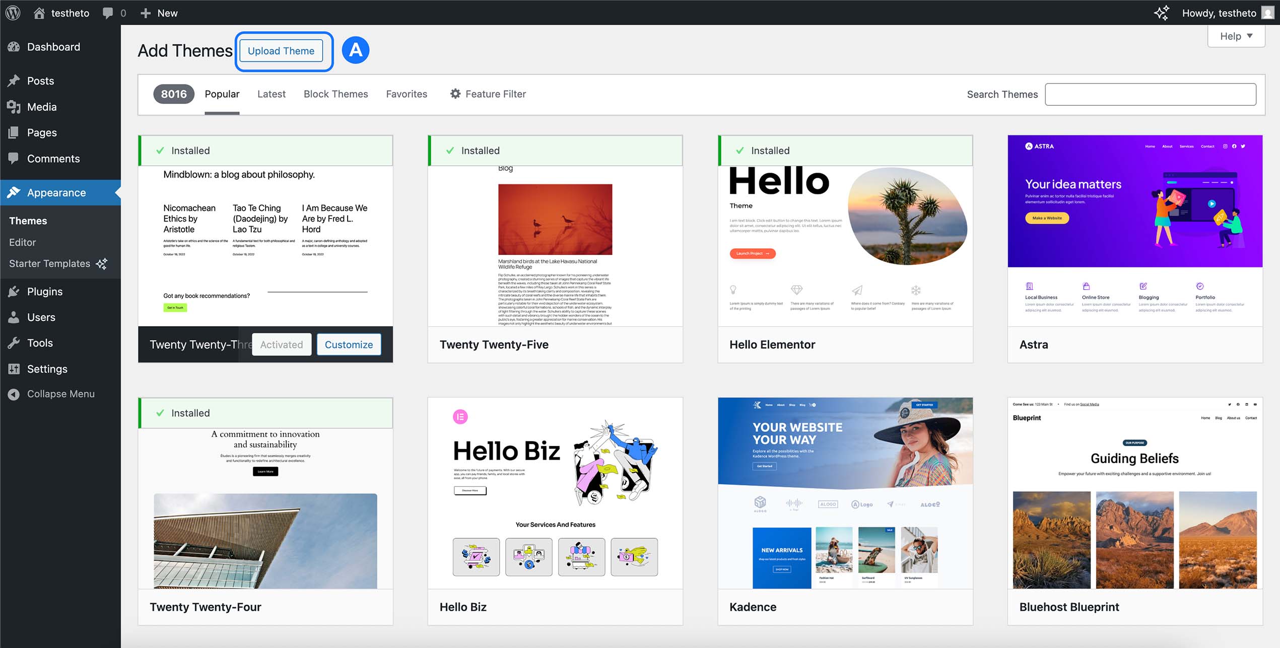Open the comments bubble icon in the top bar
Image resolution: width=1280 pixels, height=648 pixels.
pyautogui.click(x=108, y=13)
